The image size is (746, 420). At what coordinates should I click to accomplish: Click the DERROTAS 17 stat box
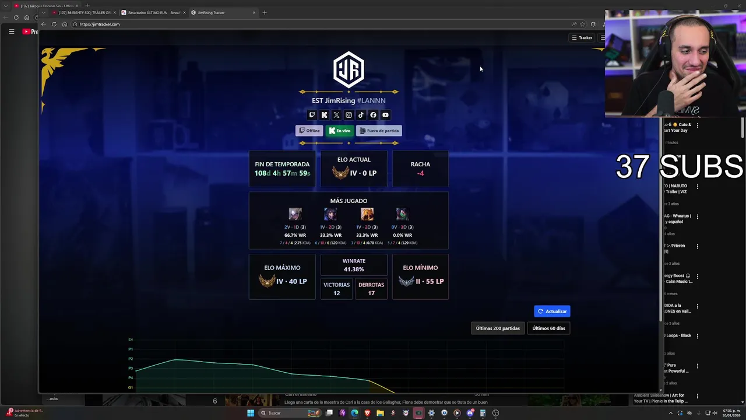(x=371, y=288)
